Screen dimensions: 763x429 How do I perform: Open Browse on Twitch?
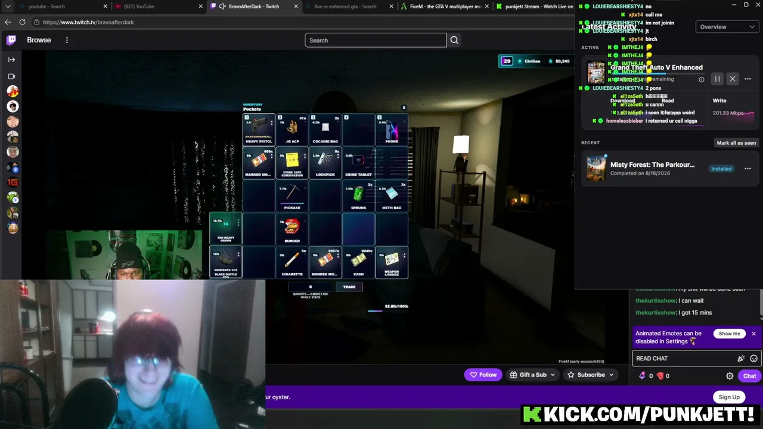pos(39,40)
